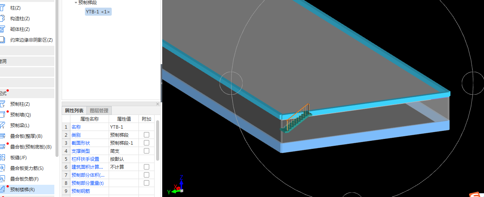484x197 pixels.
Task: Select the 预制梁(L) component icon
Action: 3,125
